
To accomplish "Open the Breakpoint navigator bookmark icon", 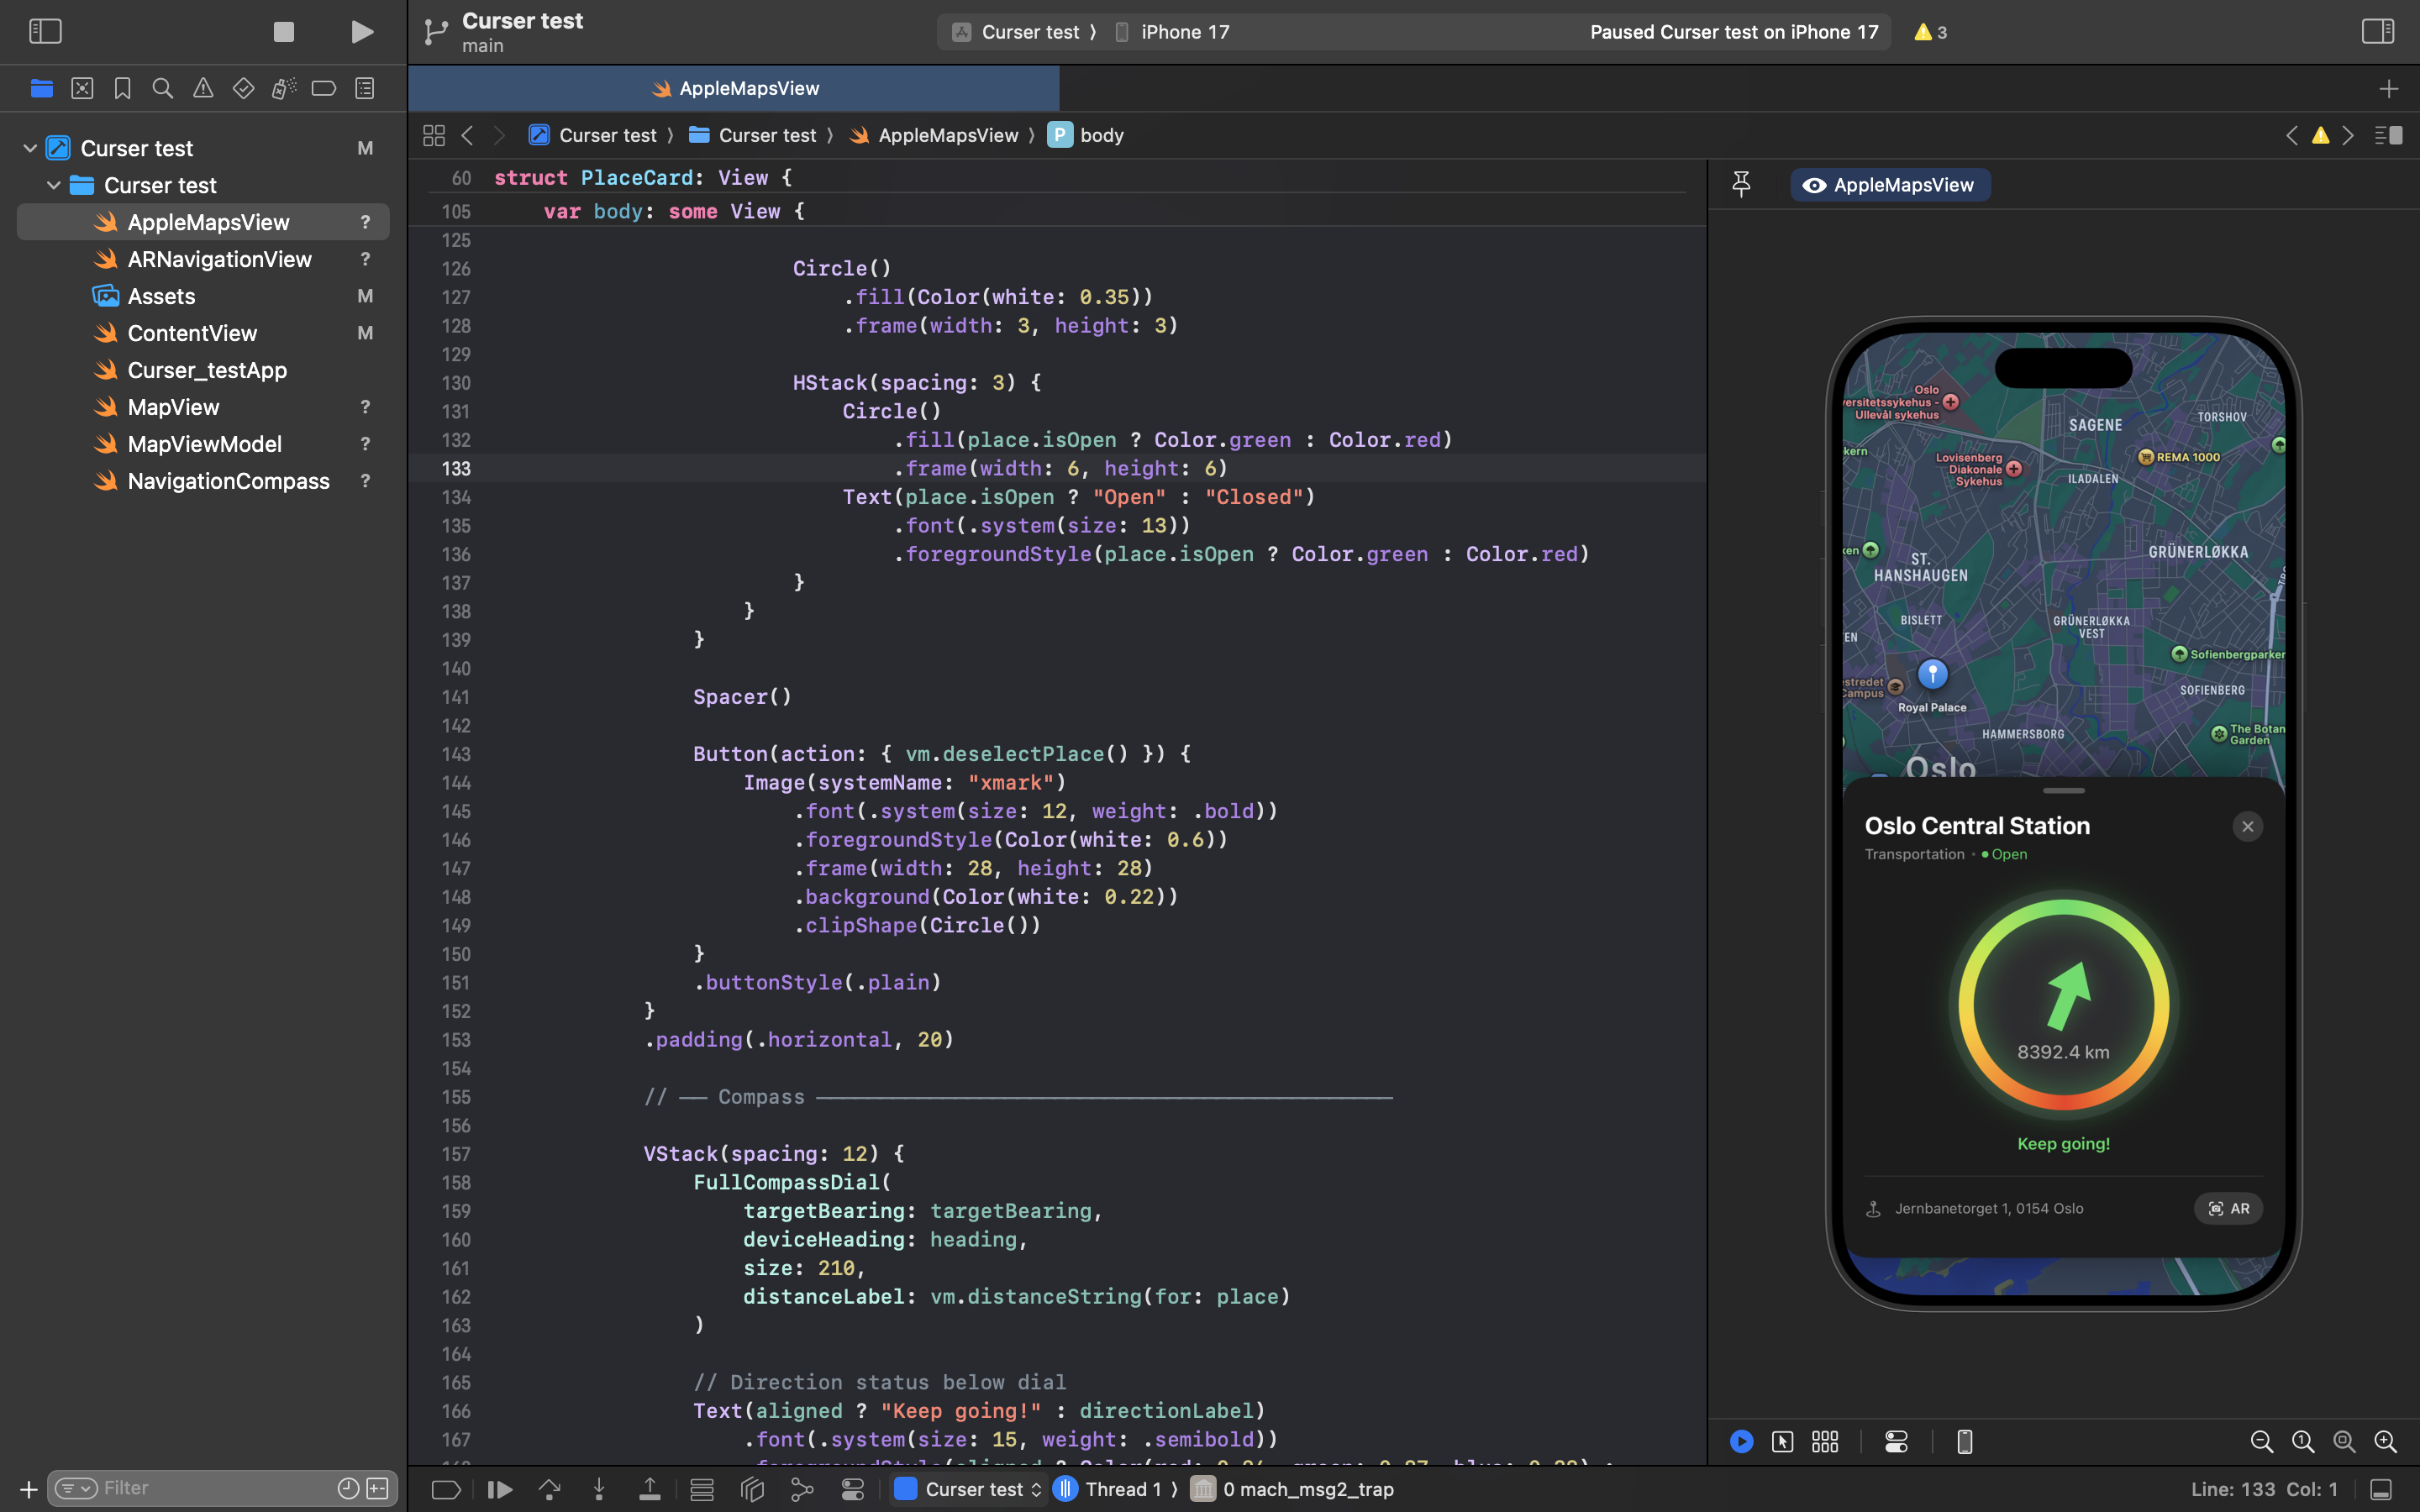I will pos(122,88).
